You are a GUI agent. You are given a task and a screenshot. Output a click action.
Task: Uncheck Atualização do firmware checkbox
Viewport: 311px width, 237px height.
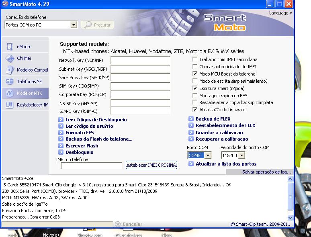coord(195,110)
